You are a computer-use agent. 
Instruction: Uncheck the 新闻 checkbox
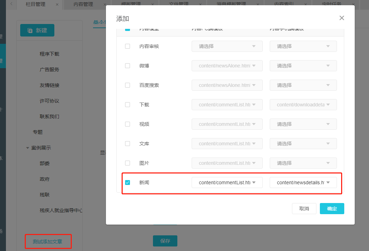128,183
